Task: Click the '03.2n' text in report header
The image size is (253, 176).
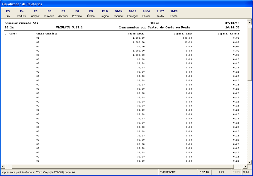Action: 9,27
